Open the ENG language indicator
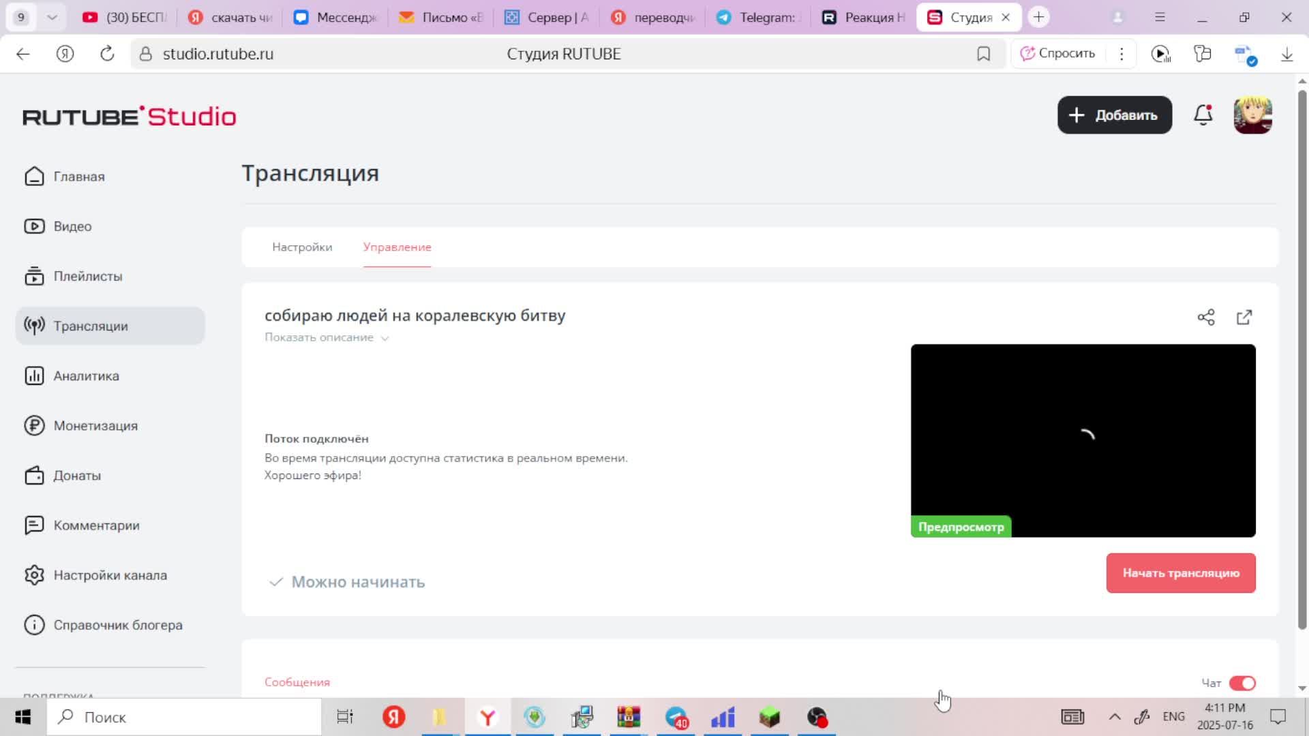This screenshot has height=736, width=1309. tap(1173, 717)
